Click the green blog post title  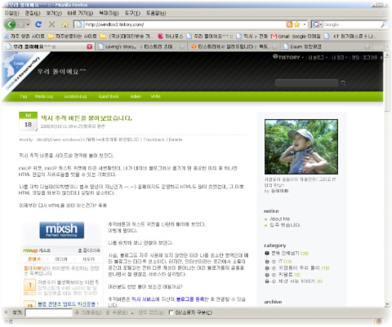(x=87, y=118)
